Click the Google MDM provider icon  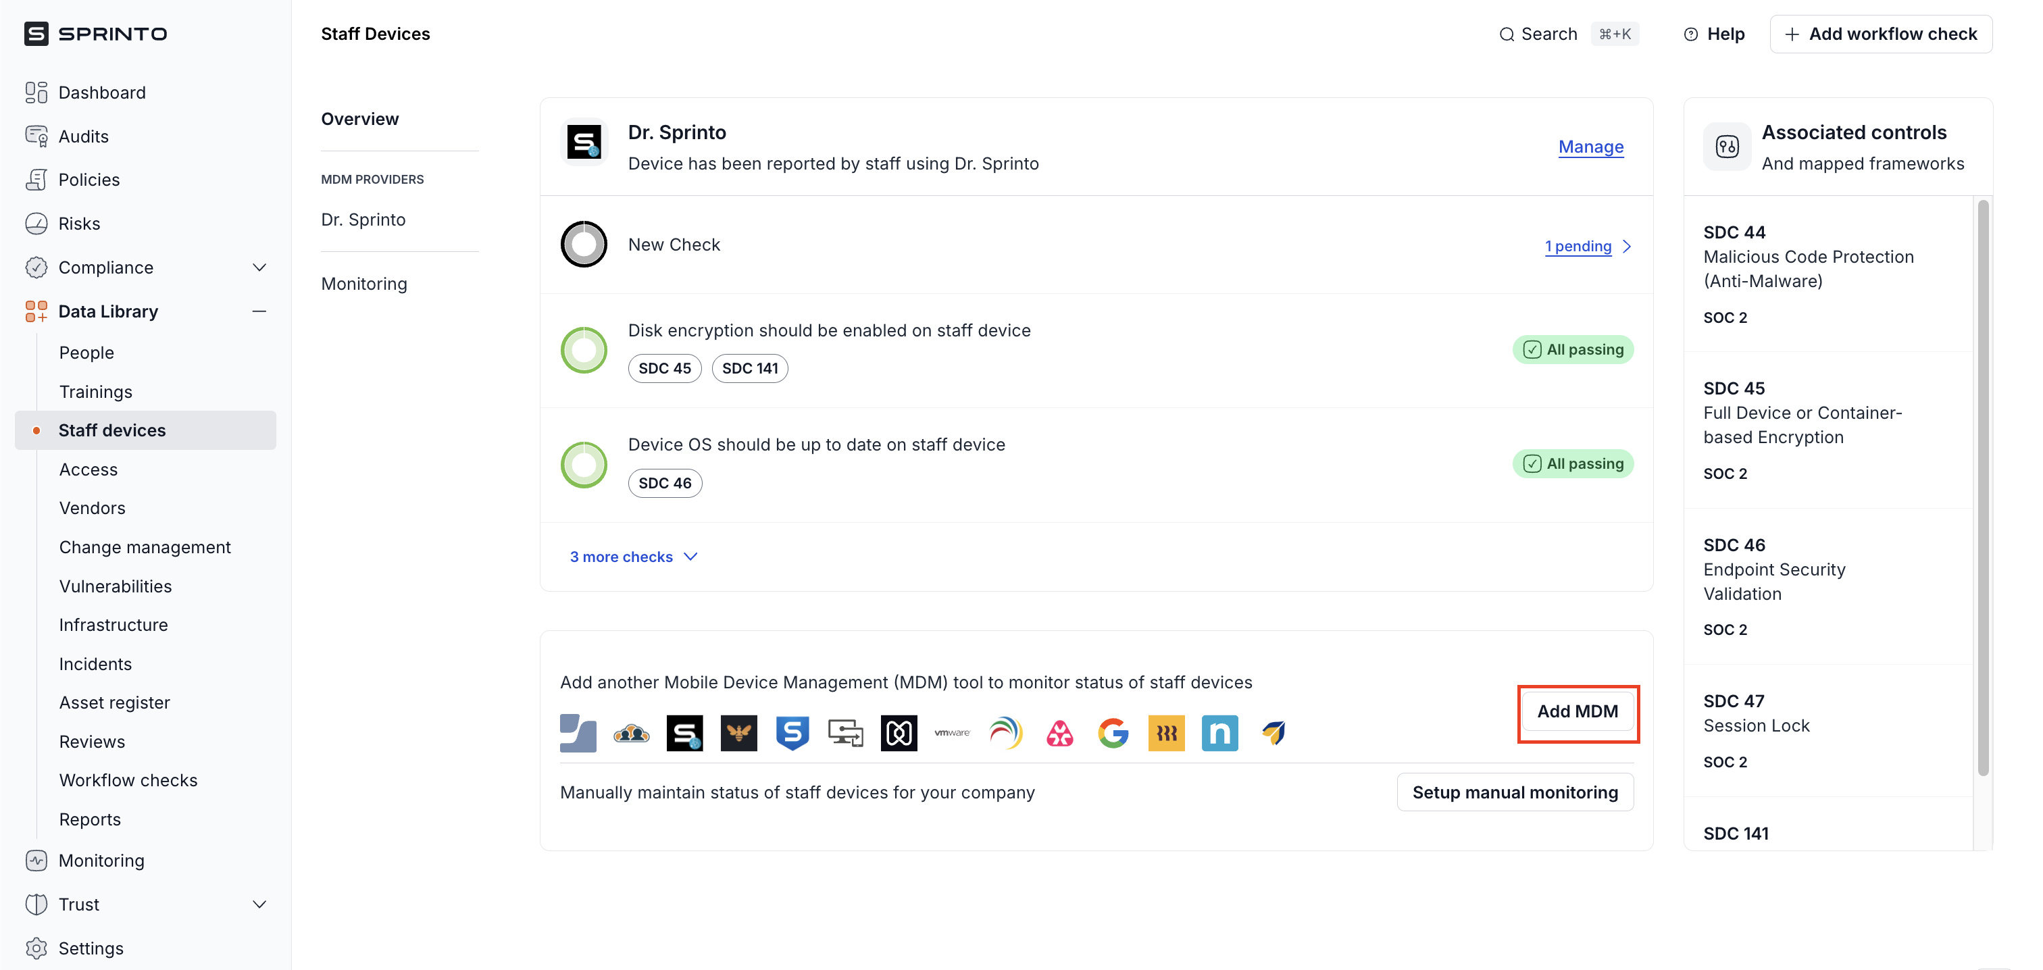tap(1113, 733)
